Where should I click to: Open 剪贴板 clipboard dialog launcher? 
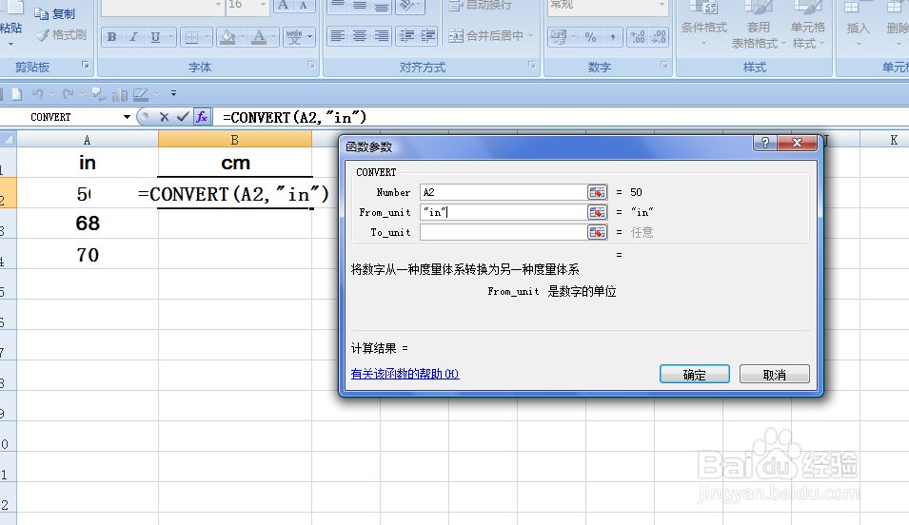(x=86, y=65)
